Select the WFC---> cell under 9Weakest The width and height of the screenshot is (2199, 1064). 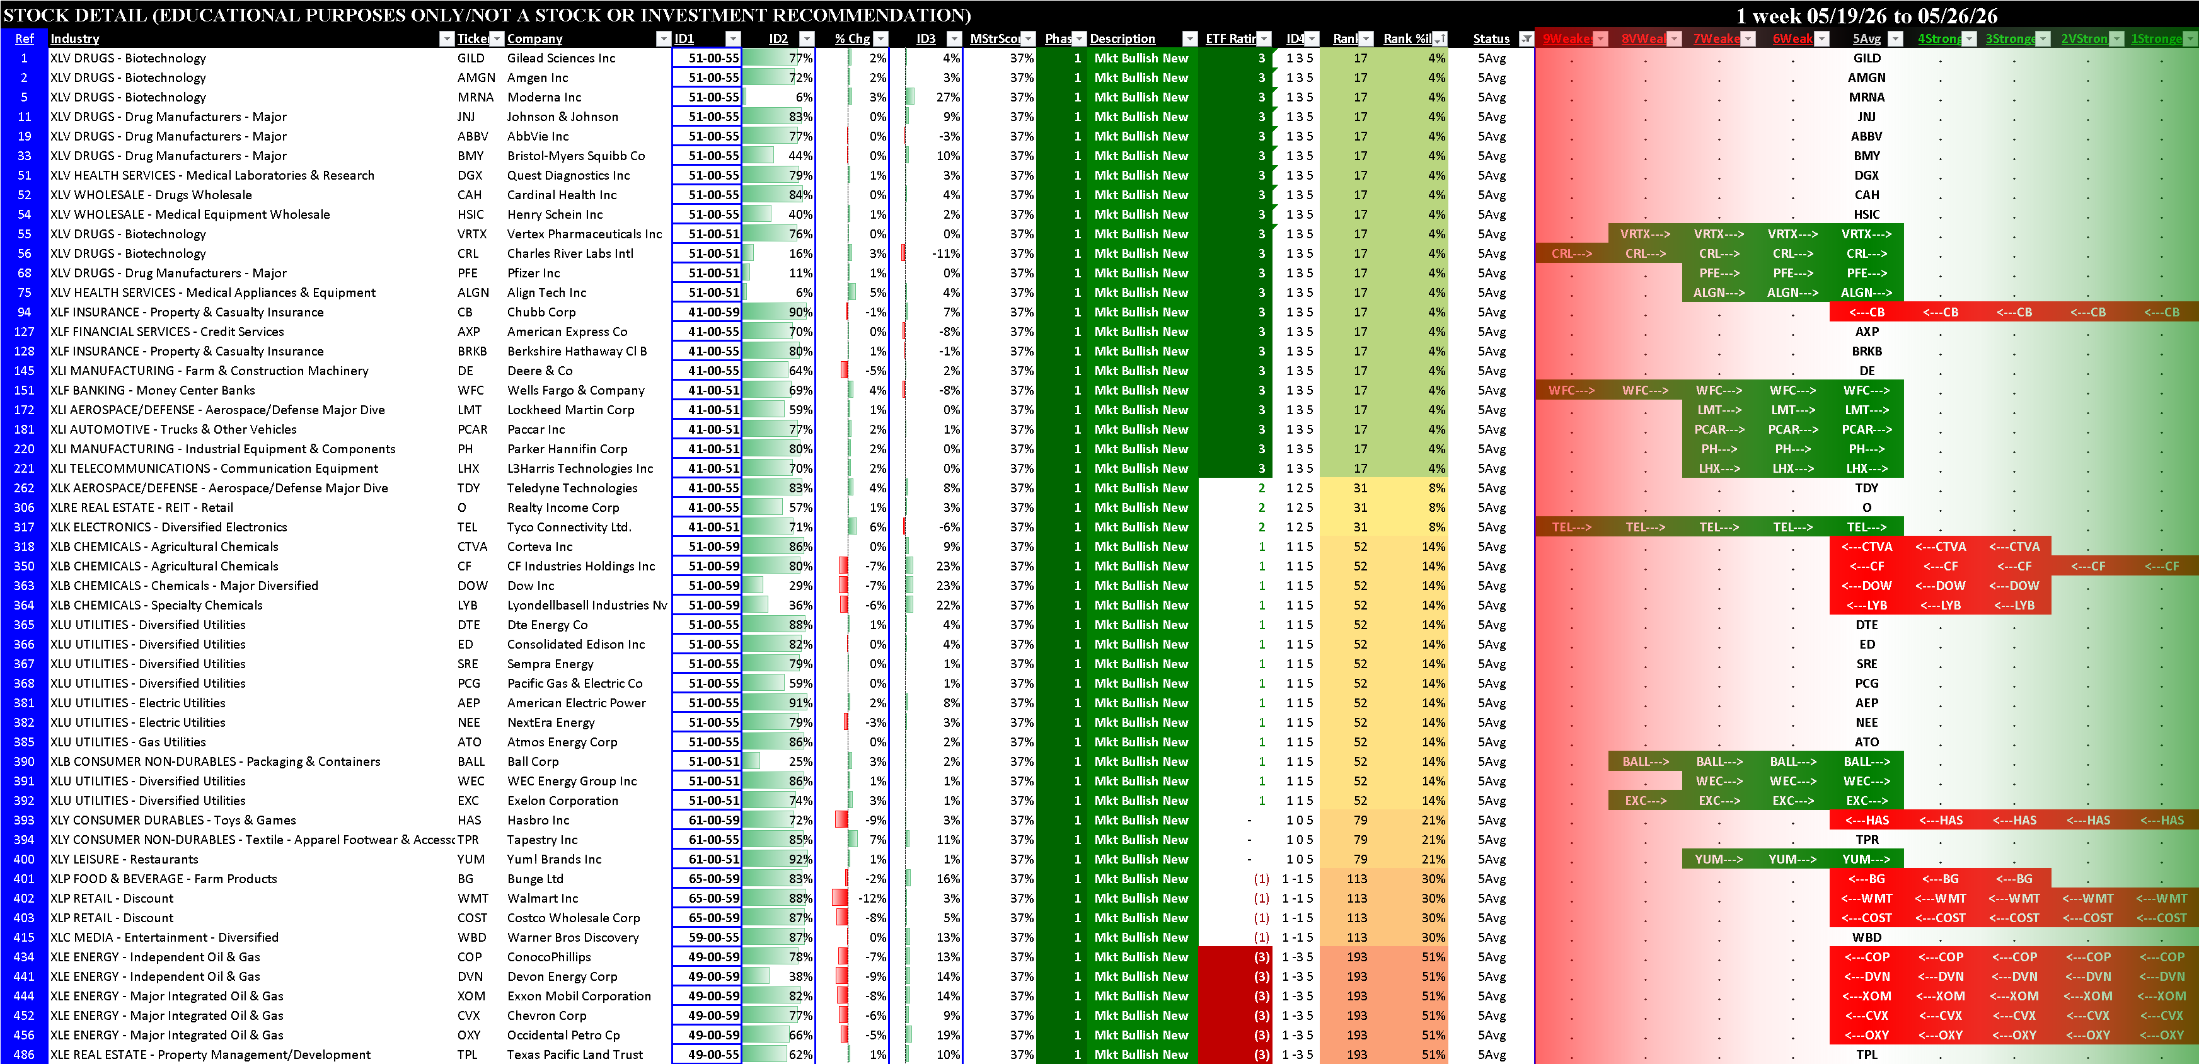click(1571, 390)
